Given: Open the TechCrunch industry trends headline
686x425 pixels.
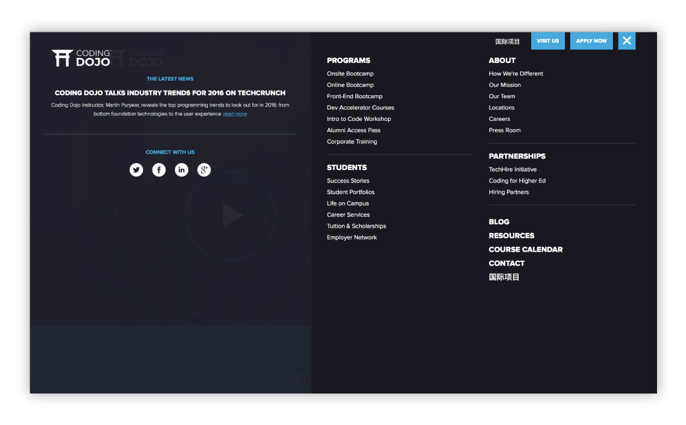Looking at the screenshot, I should [x=169, y=93].
